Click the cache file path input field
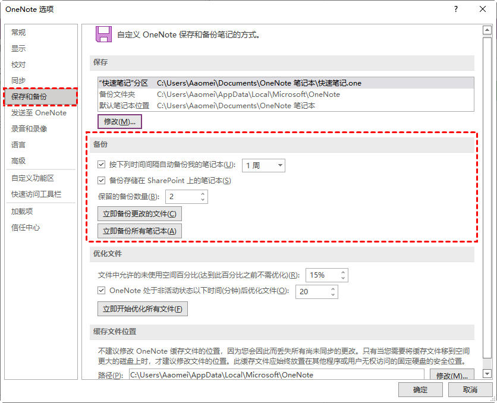This screenshot has height=403, width=497. pyautogui.click(x=276, y=375)
